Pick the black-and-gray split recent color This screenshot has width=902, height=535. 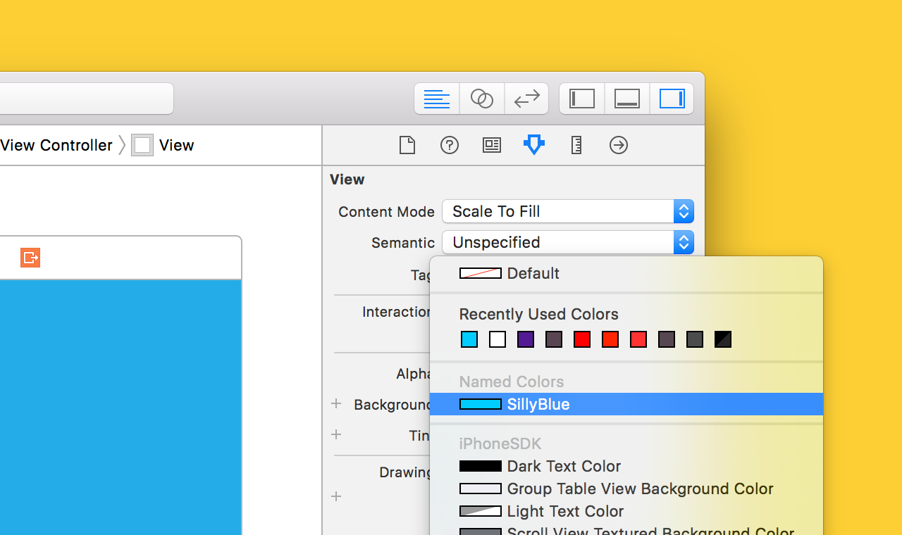723,339
